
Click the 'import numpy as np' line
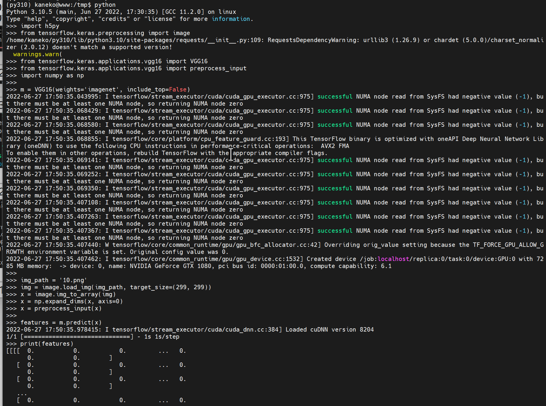pyautogui.click(x=45, y=75)
